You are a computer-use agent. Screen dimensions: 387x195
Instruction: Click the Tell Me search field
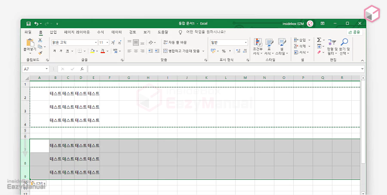click(206, 32)
